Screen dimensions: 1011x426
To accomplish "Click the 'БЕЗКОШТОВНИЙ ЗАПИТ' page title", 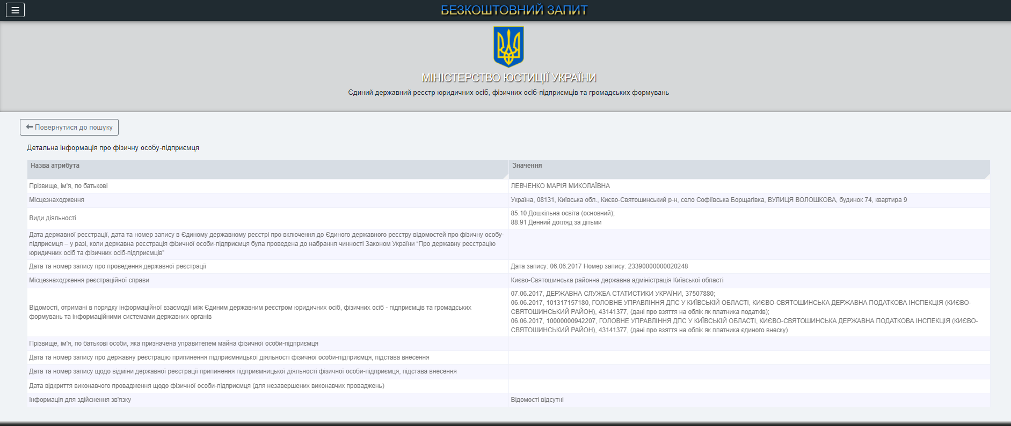I will [514, 10].
